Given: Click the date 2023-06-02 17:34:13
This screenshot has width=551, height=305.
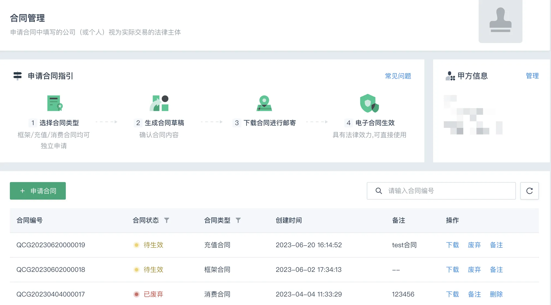Looking at the screenshot, I should tap(308, 269).
